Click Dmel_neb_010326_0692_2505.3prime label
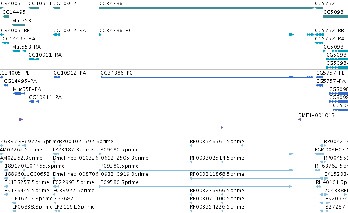Screen dimensions: 348x213 click(101, 158)
